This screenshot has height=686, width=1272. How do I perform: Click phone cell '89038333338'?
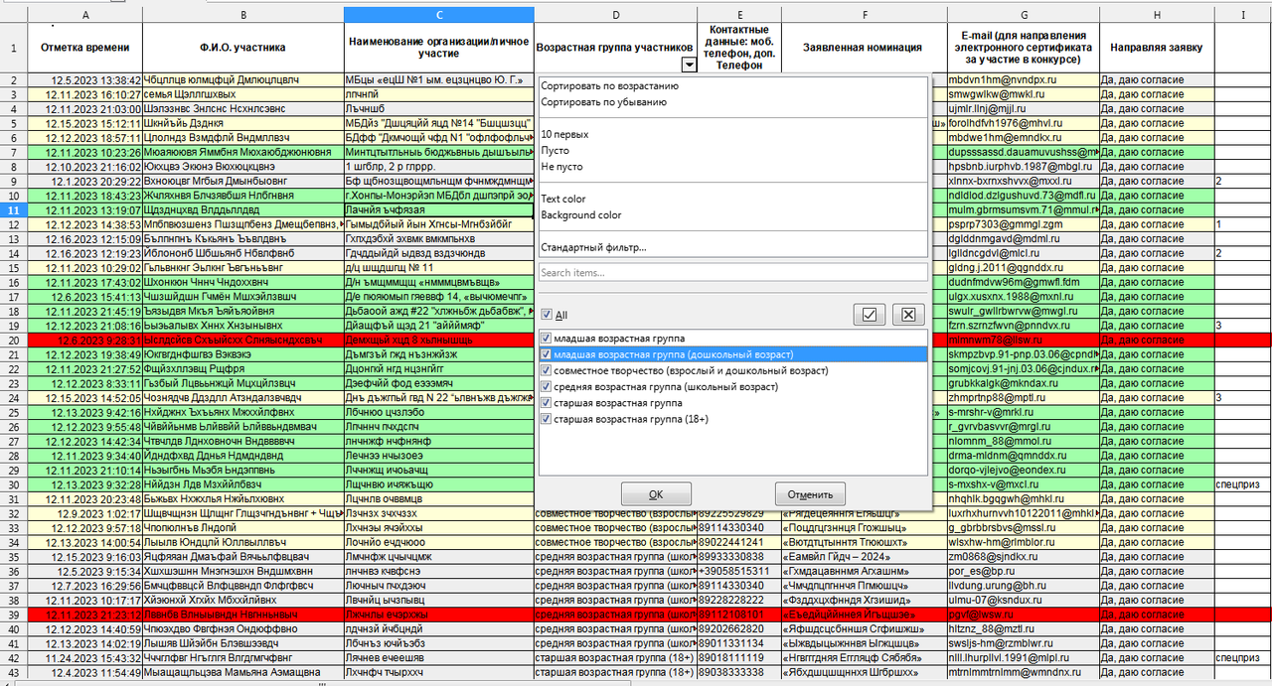pyautogui.click(x=739, y=672)
